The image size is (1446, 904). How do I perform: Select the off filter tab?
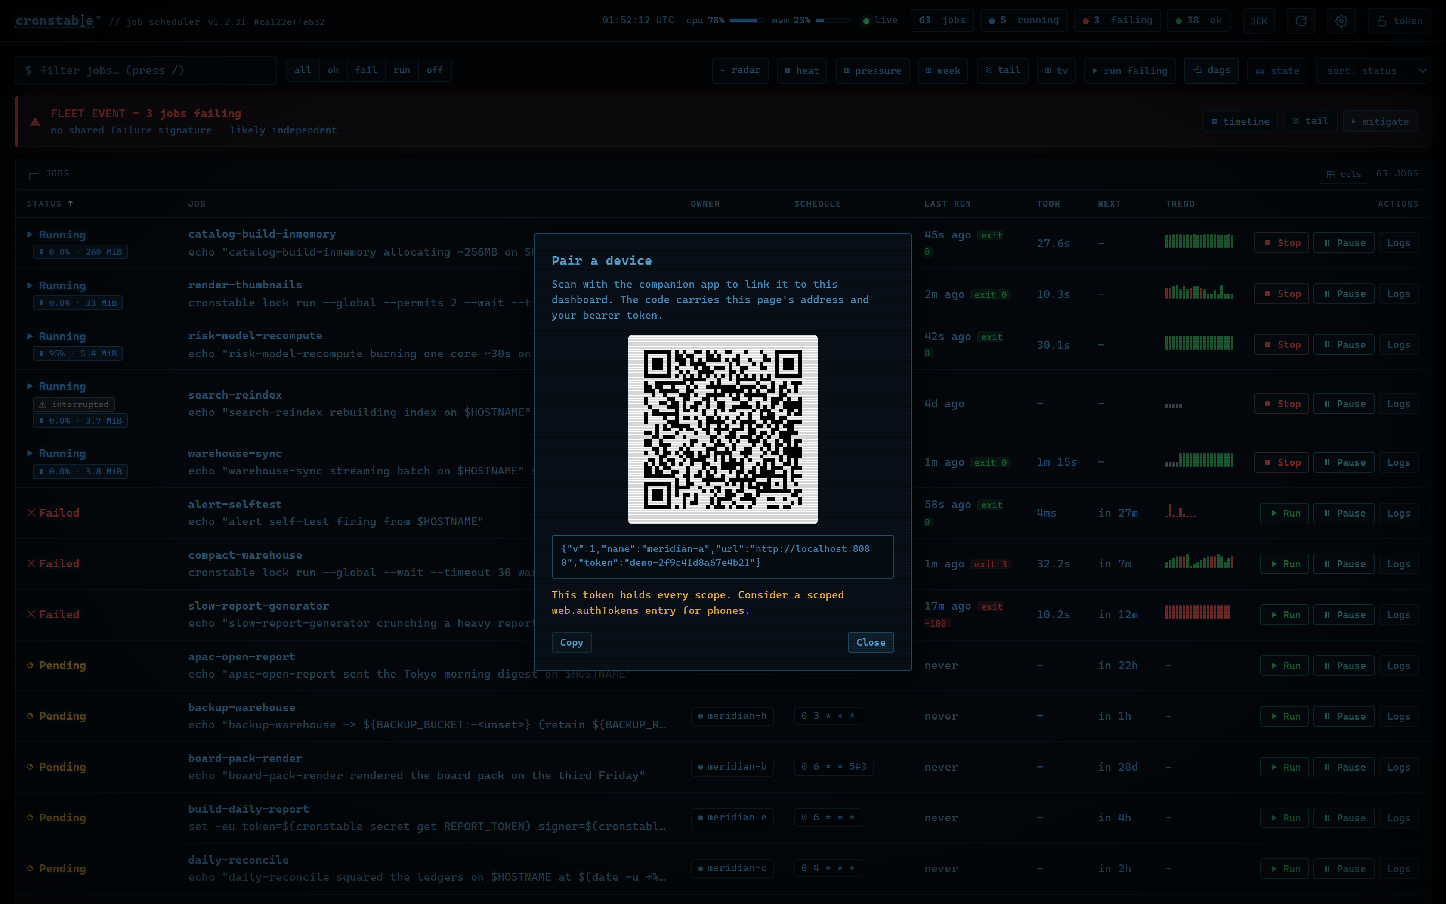coord(434,71)
